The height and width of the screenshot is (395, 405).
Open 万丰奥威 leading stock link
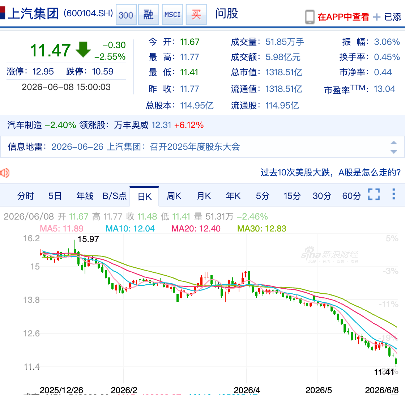(131, 125)
